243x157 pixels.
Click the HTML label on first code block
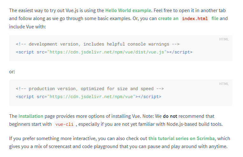224,39
